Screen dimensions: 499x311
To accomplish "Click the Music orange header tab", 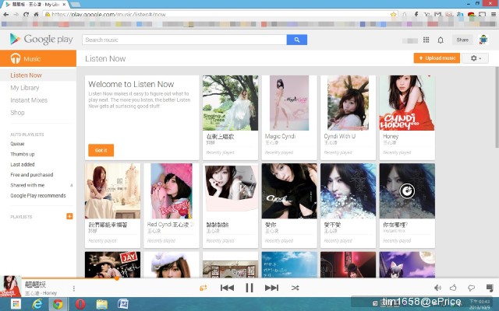I will (38, 58).
